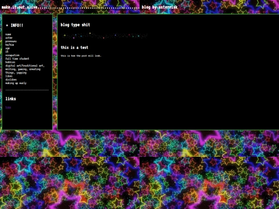This screenshot has width=279, height=209.
Task: Click the 'dislikes' label
Action: pyautogui.click(x=11, y=79)
